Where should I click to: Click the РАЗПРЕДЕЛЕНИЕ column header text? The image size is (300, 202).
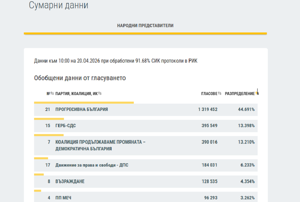[240, 94]
